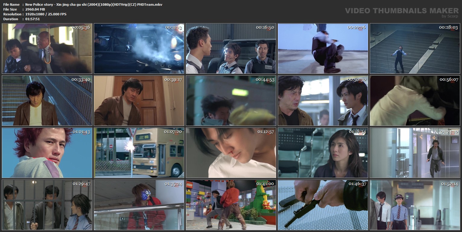Select the LEGO store frame at 01:41:00

(x=231, y=205)
